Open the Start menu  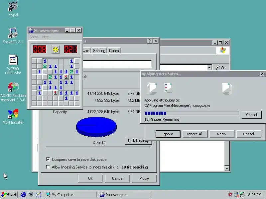tap(9, 195)
